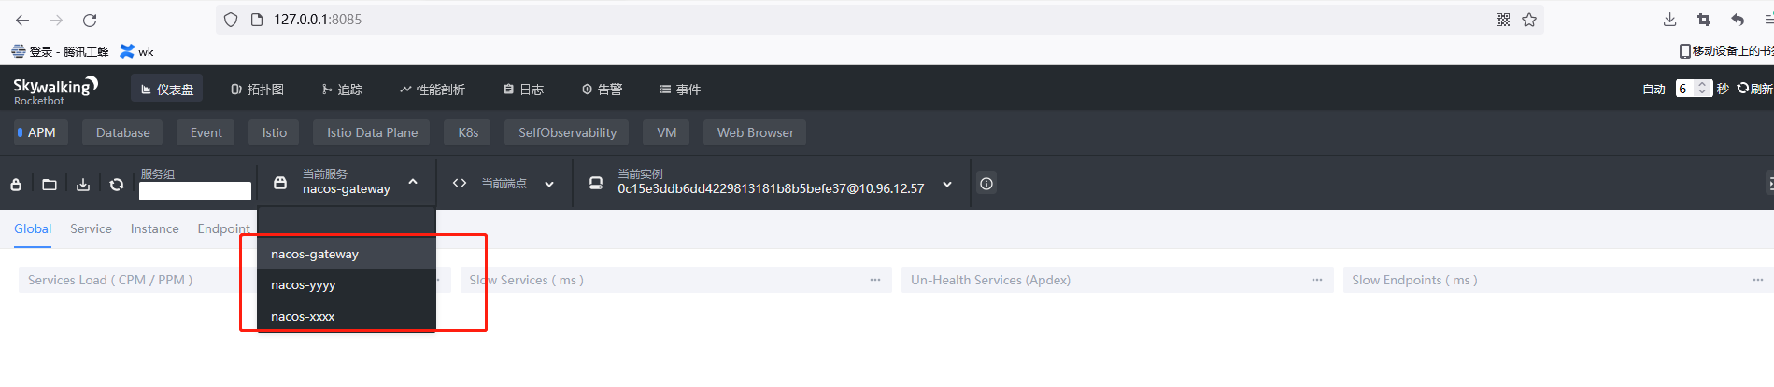Viewport: 1774px width, 387px height.
Task: Click the screenshot crop icon in browser toolbar
Action: click(x=1704, y=20)
